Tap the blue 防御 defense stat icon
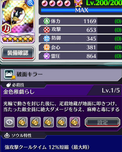The width and height of the screenshot is (122, 152). pyautogui.click(x=47, y=39)
